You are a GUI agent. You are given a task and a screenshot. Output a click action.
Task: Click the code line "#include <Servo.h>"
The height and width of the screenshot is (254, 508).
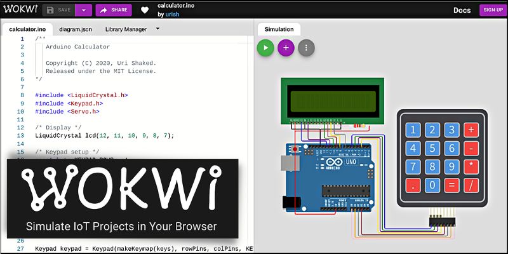tap(67, 112)
